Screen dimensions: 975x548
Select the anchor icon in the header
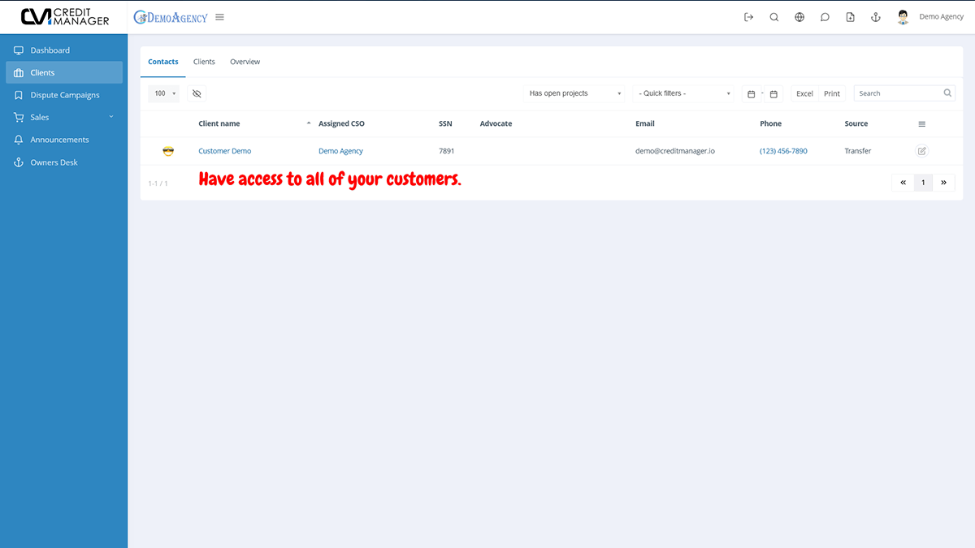(x=875, y=16)
